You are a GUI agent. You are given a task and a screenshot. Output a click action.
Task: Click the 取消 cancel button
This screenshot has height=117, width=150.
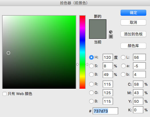133,23
